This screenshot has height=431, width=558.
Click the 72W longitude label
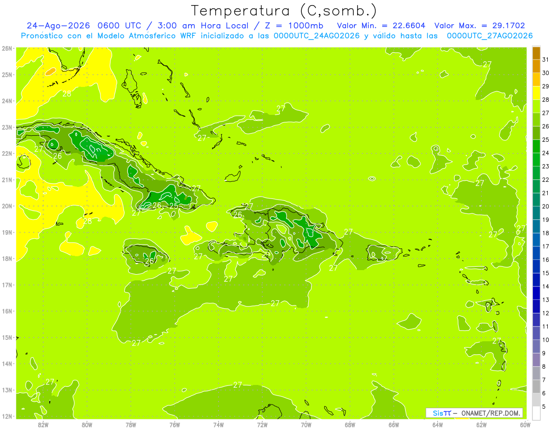click(x=262, y=424)
